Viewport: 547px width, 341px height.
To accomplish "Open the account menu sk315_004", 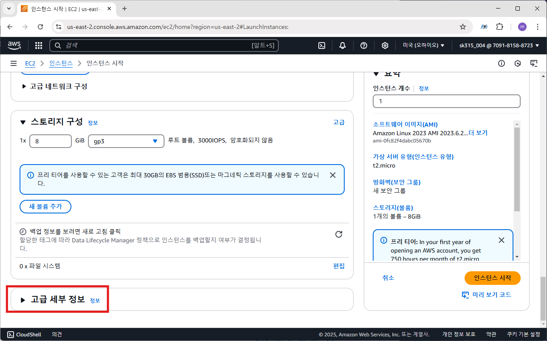I will 499,45.
